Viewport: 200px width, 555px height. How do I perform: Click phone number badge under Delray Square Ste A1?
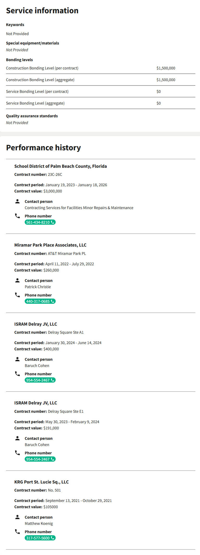point(40,380)
